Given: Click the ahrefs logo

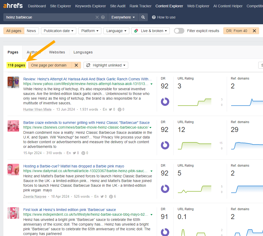Looking at the screenshot, I should pos(13,5).
